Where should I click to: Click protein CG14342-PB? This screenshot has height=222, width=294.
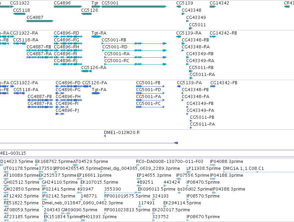(224, 83)
